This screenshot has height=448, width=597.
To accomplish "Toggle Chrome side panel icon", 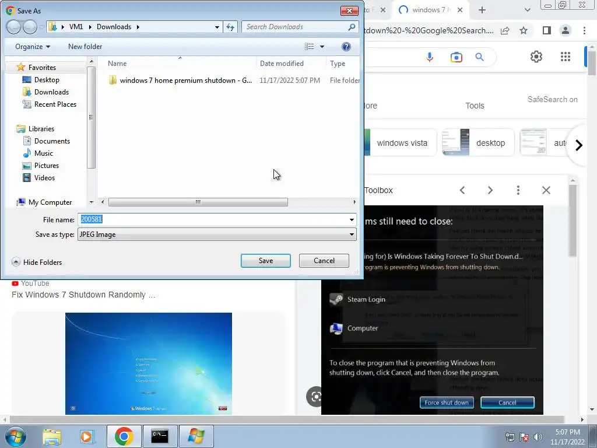I will coord(547,30).
